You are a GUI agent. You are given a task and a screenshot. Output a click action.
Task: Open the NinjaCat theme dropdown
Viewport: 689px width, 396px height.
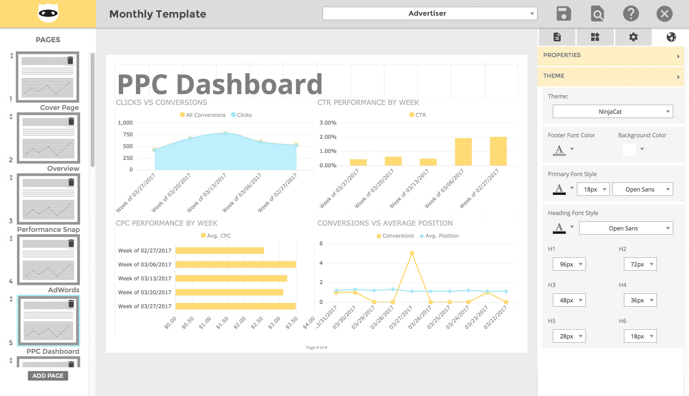612,112
